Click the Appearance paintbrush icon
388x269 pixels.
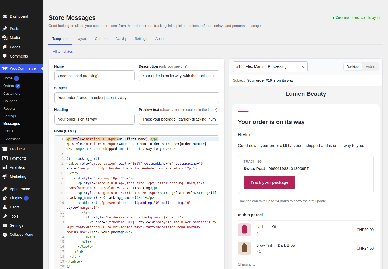point(5,189)
